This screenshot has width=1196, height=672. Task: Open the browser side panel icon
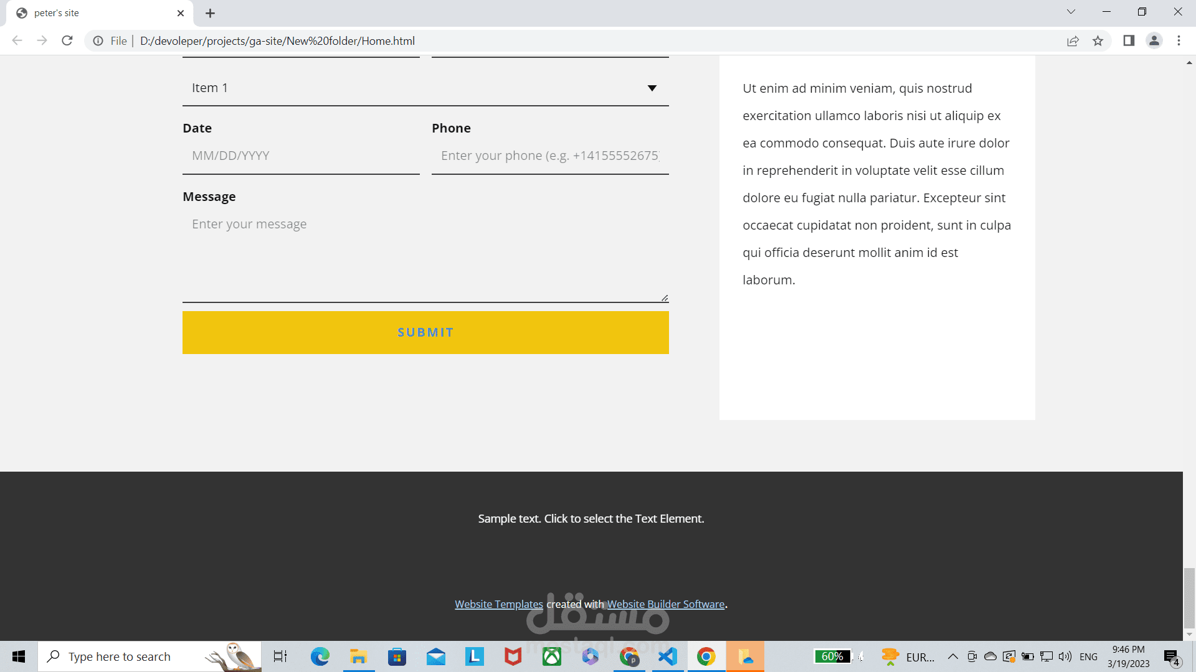click(x=1129, y=40)
